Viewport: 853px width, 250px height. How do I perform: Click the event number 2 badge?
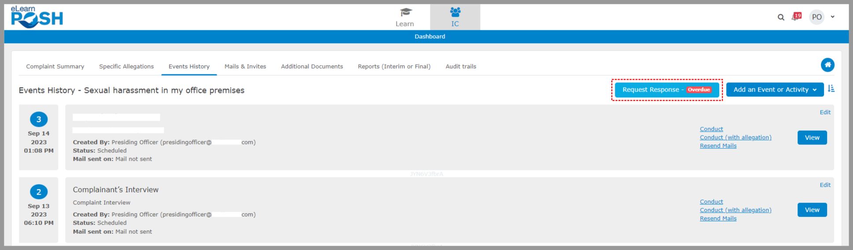39,192
